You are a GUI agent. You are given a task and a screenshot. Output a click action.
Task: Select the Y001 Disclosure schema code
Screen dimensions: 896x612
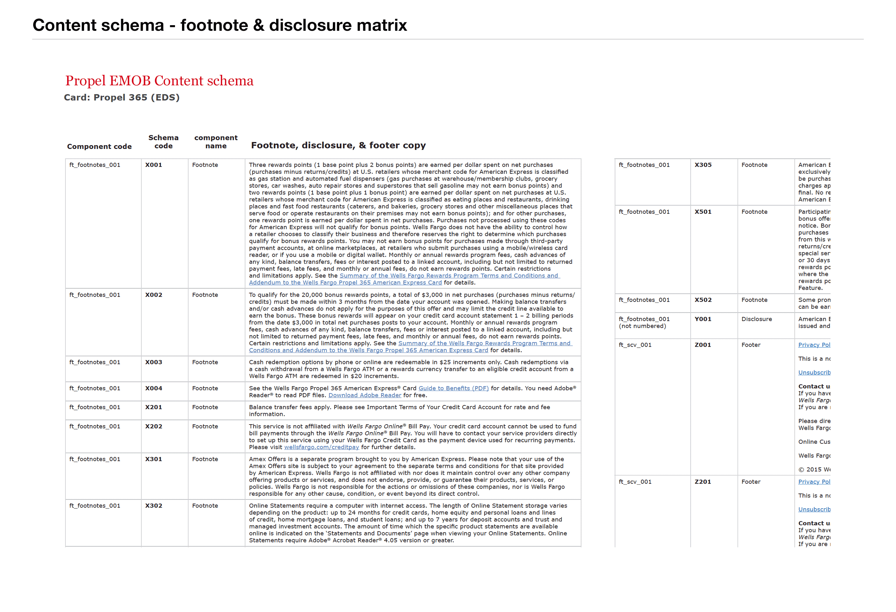[703, 319]
